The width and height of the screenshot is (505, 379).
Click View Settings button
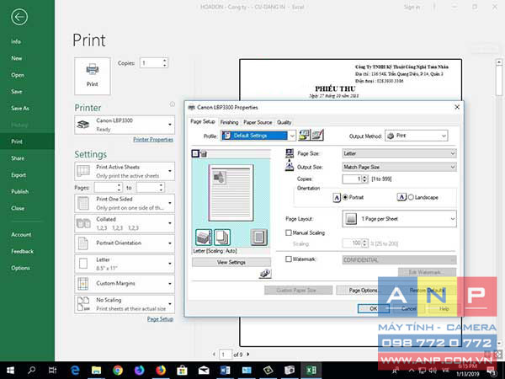click(x=231, y=262)
